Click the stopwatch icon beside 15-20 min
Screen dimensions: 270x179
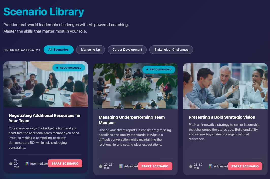11,164
